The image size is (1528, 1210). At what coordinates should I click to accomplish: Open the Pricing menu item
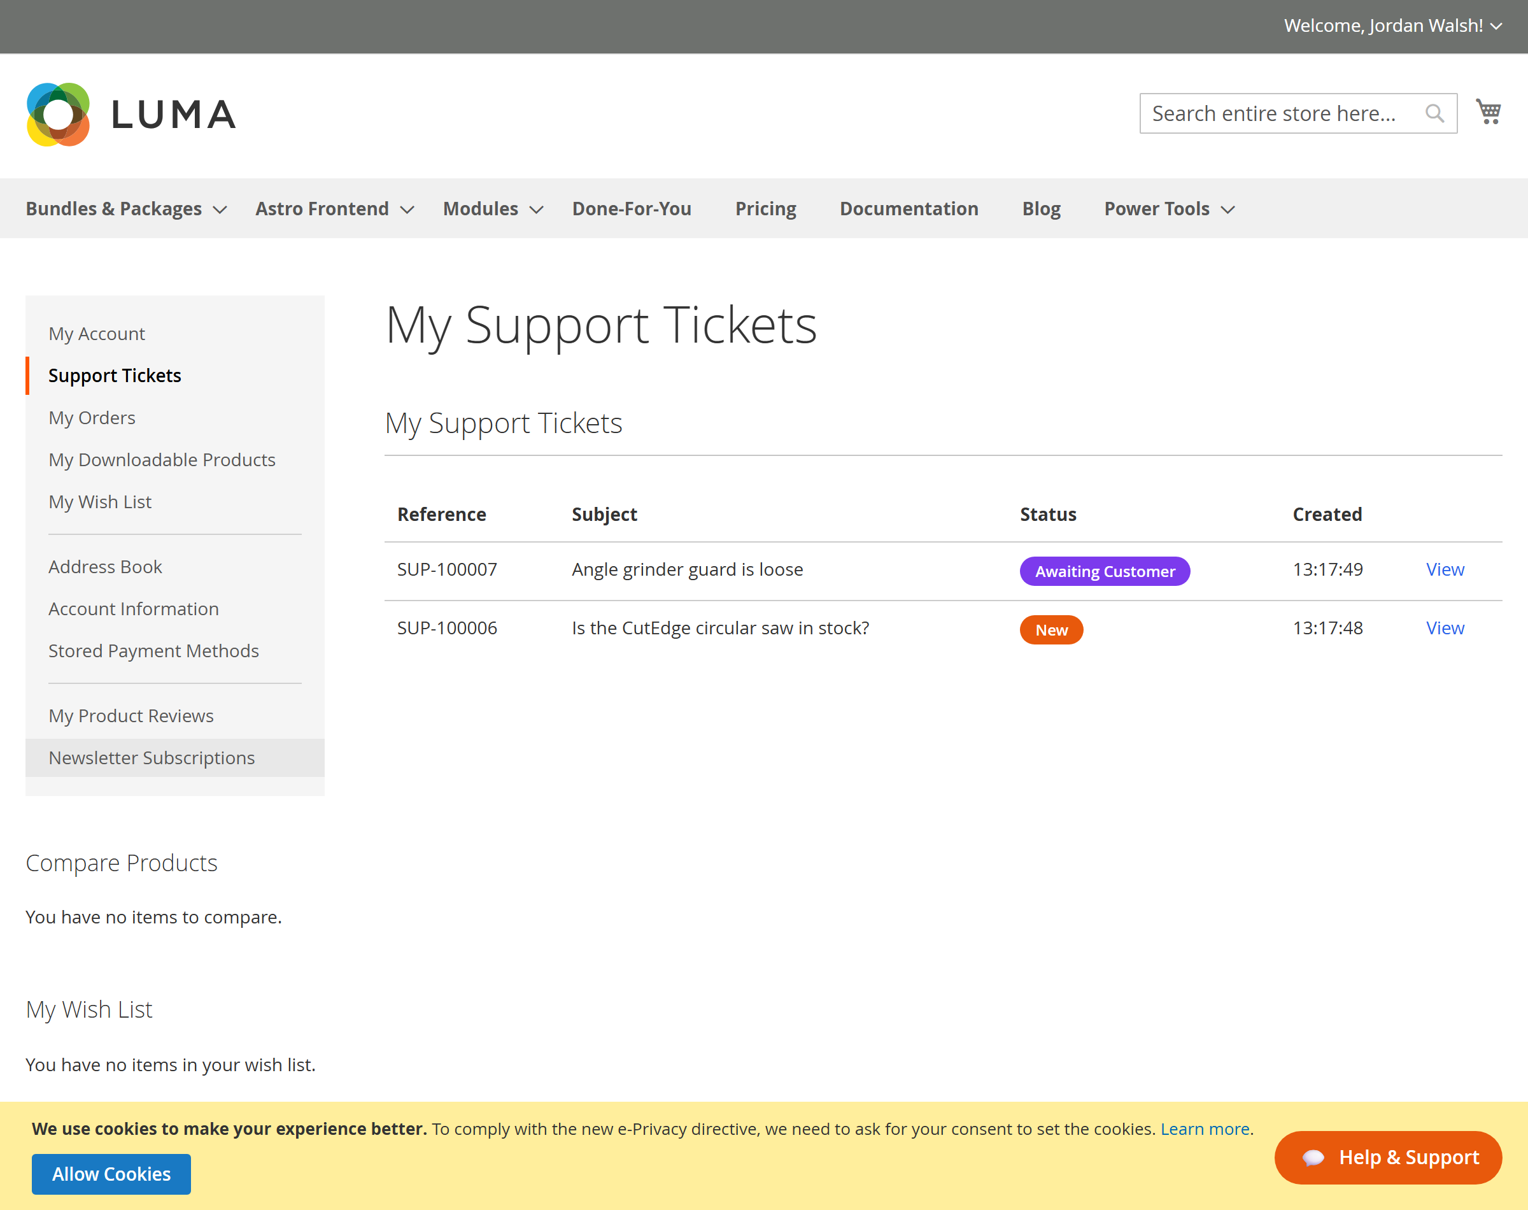click(765, 209)
